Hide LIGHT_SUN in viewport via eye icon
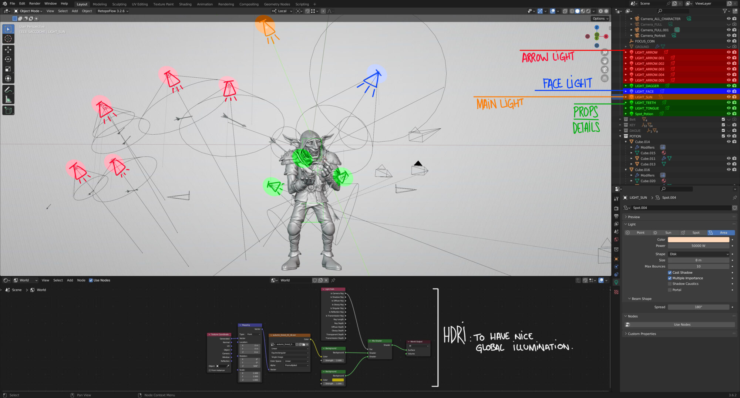The height and width of the screenshot is (398, 740). (729, 97)
